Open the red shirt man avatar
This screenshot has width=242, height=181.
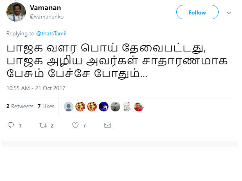pyautogui.click(x=139, y=107)
